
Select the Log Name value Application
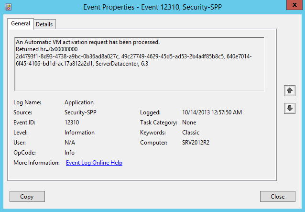point(79,102)
